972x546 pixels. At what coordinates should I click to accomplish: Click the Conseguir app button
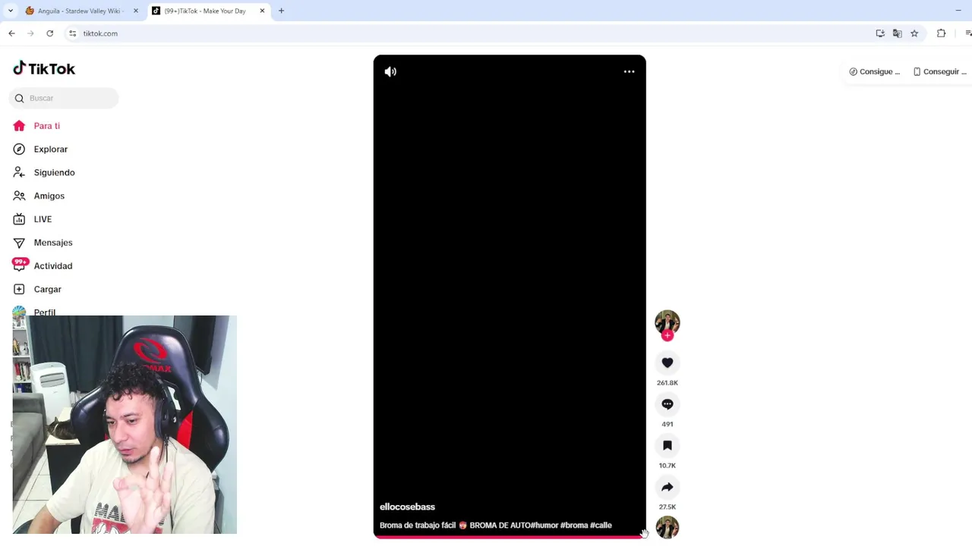tap(940, 71)
